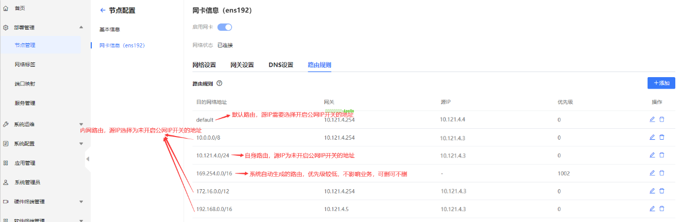Click the 添加 button to add route
This screenshot has width=680, height=222.
(x=661, y=83)
